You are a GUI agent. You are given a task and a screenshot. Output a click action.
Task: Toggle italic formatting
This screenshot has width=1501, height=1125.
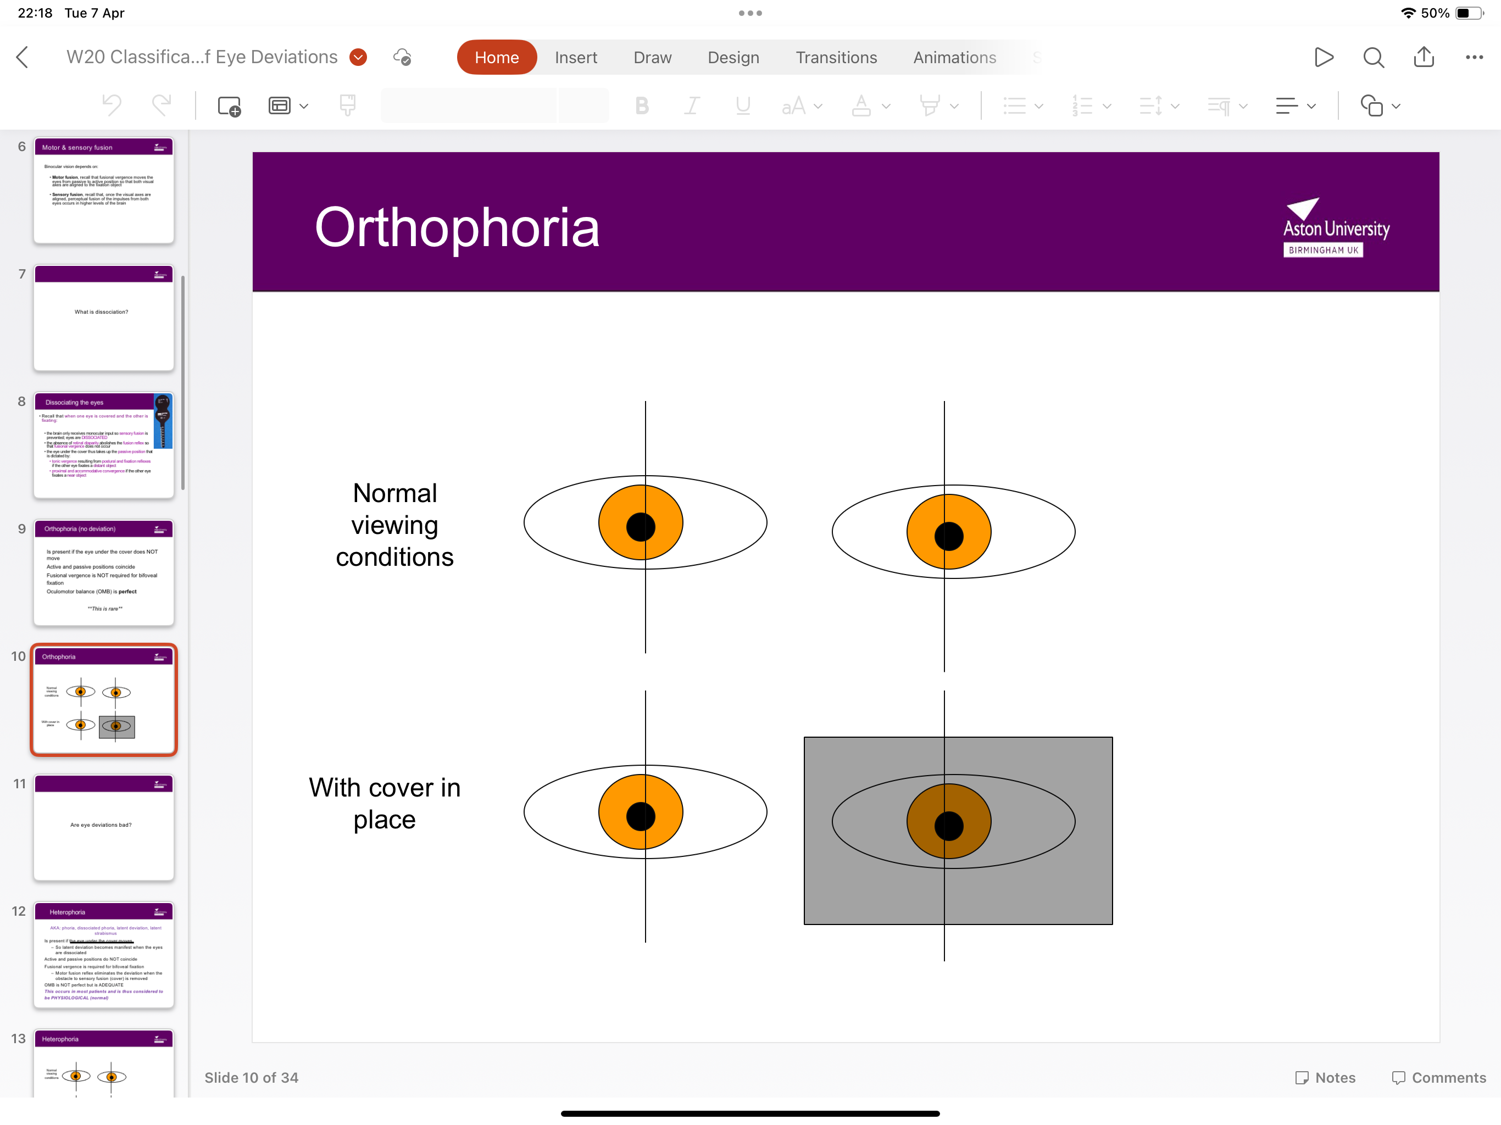(692, 106)
